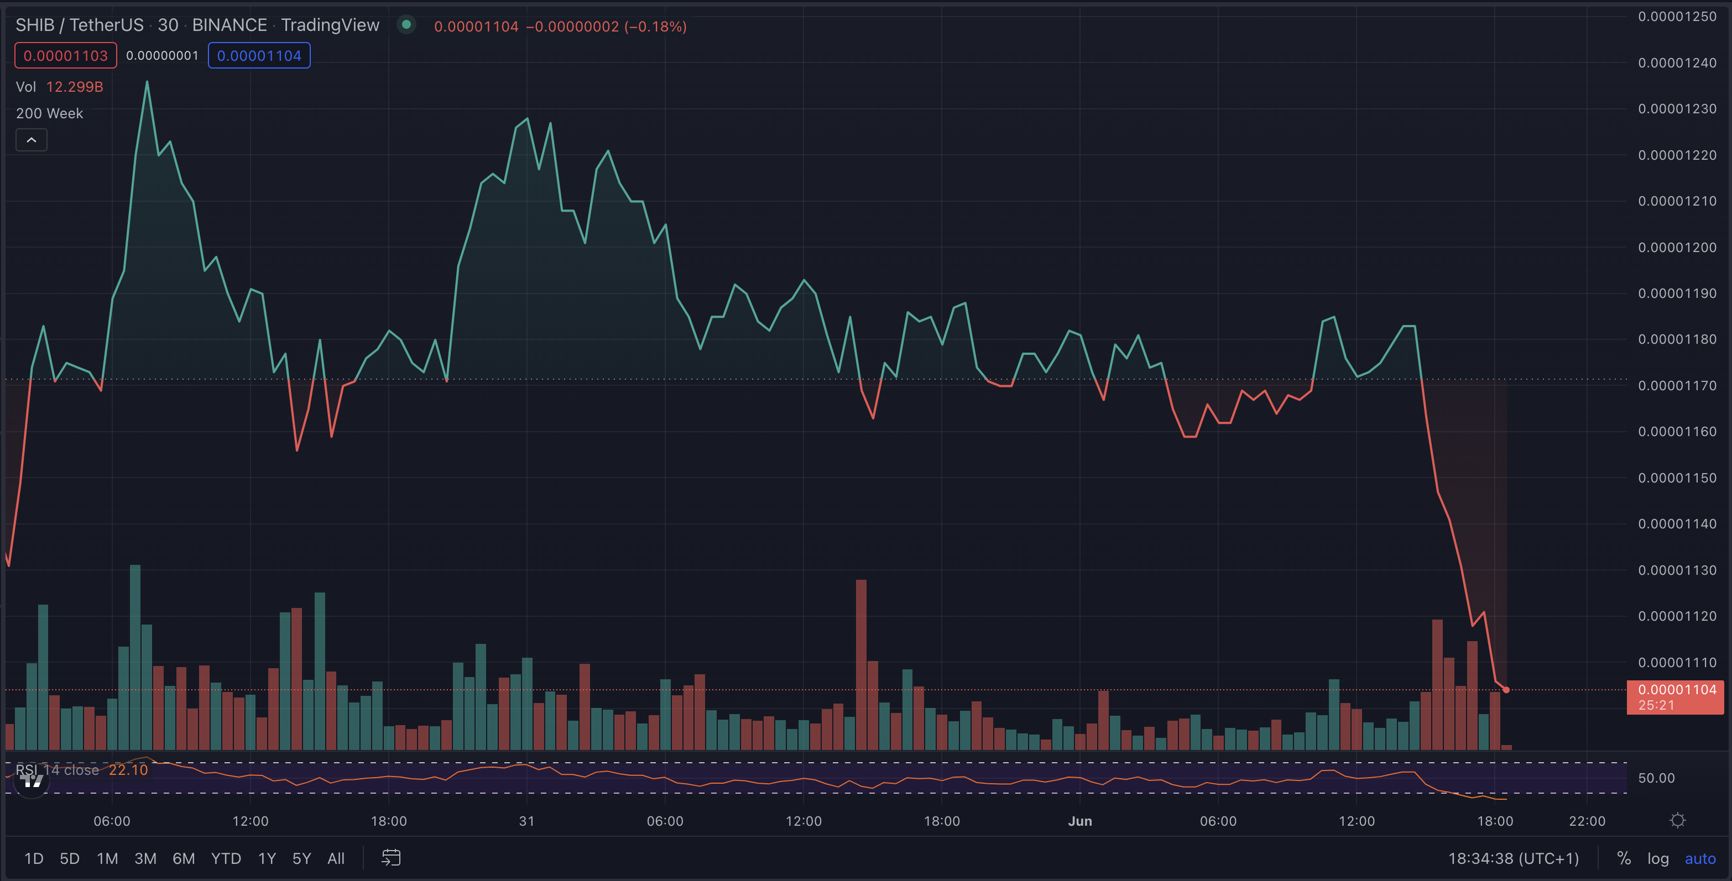Click the 0.00001180 price axis label
The height and width of the screenshot is (881, 1732).
click(1677, 339)
